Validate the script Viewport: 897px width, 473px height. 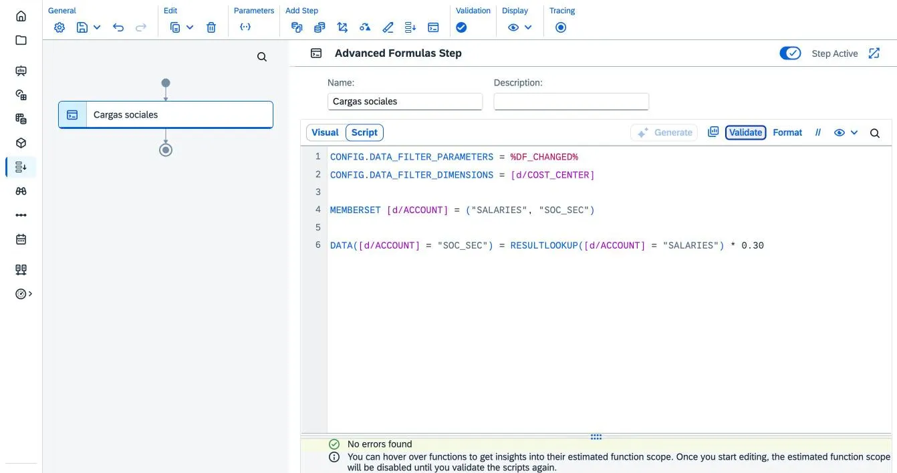pyautogui.click(x=746, y=132)
